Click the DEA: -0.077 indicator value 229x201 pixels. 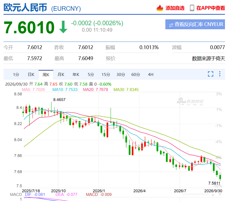pos(66,195)
